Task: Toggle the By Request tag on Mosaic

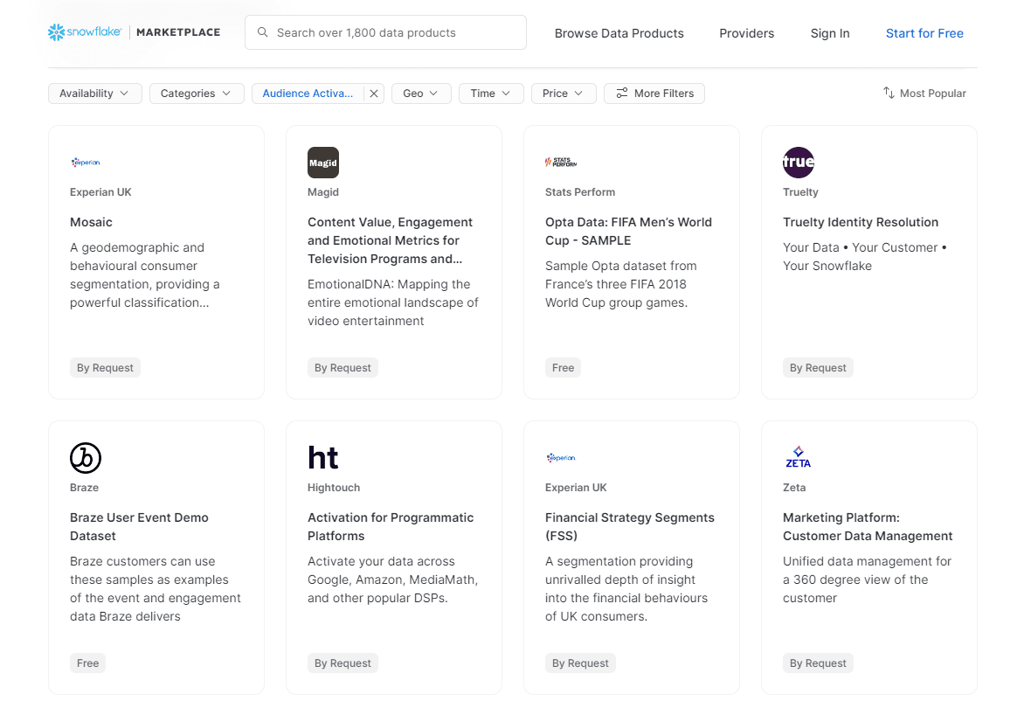Action: [x=105, y=367]
